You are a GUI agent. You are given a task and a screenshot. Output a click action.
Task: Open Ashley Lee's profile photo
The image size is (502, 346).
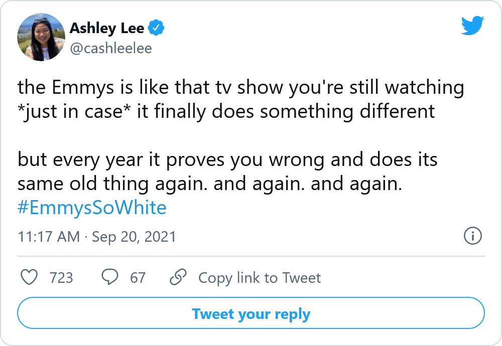(x=41, y=37)
